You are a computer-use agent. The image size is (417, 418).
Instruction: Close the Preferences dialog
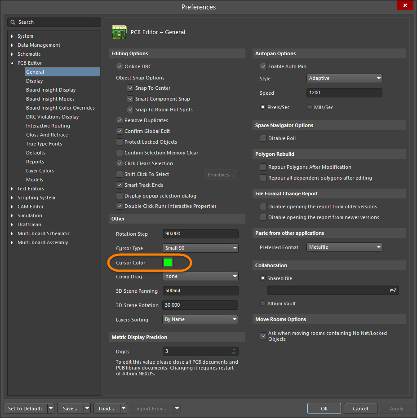click(405, 6)
